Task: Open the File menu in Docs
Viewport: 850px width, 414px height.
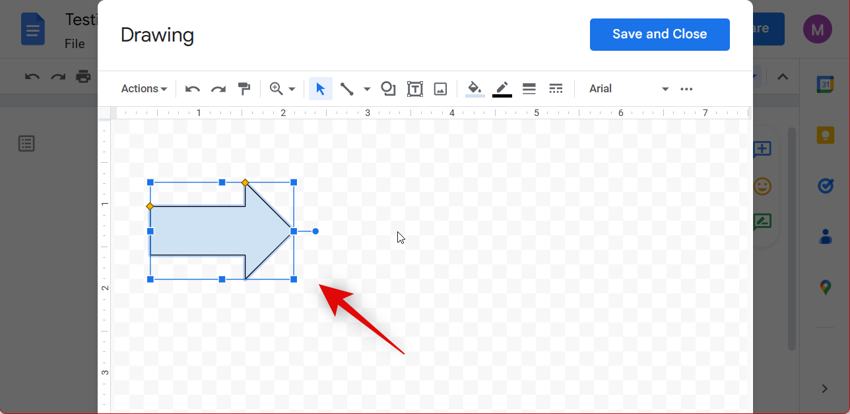Action: [x=75, y=44]
